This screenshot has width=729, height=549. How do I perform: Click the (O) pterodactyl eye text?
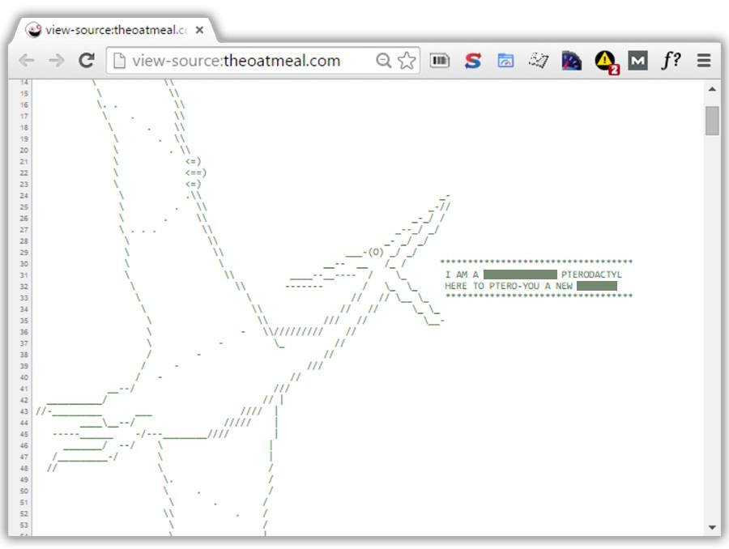(376, 252)
